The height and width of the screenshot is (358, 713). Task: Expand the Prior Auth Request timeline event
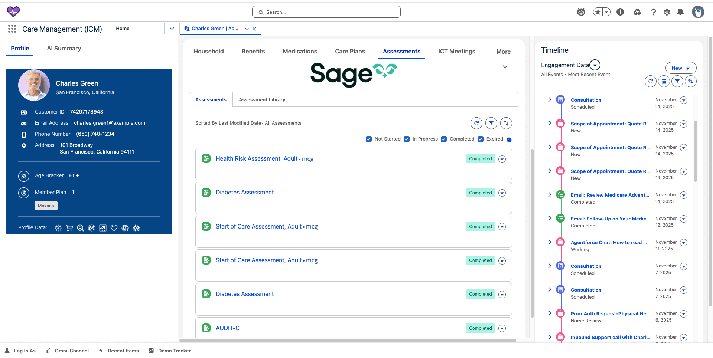tap(550, 313)
